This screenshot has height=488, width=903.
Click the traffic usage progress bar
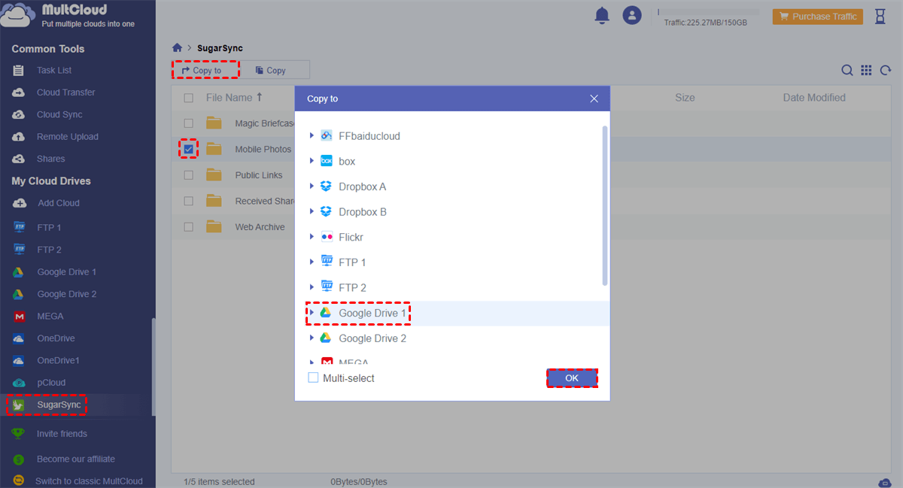(x=708, y=12)
